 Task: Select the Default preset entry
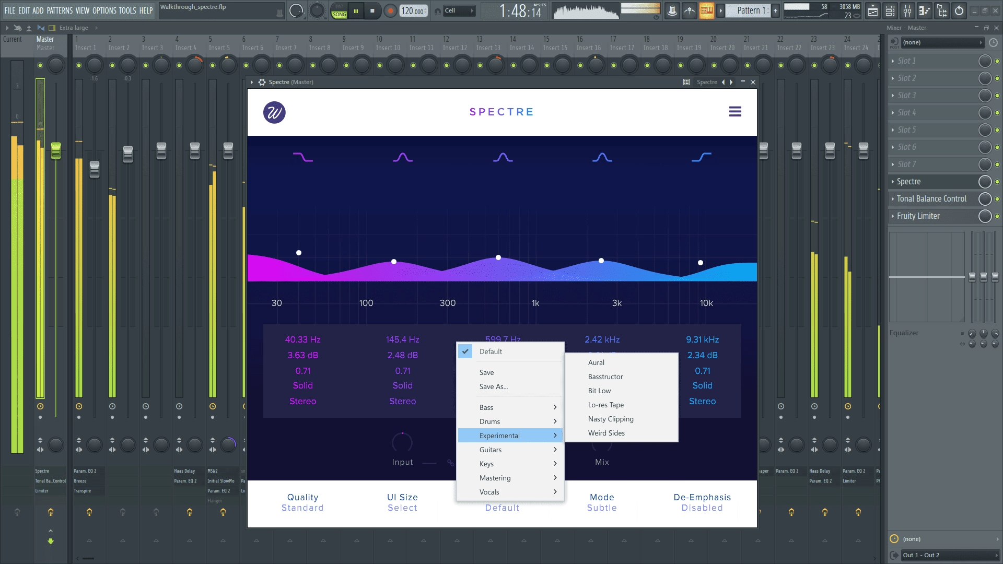(x=510, y=351)
